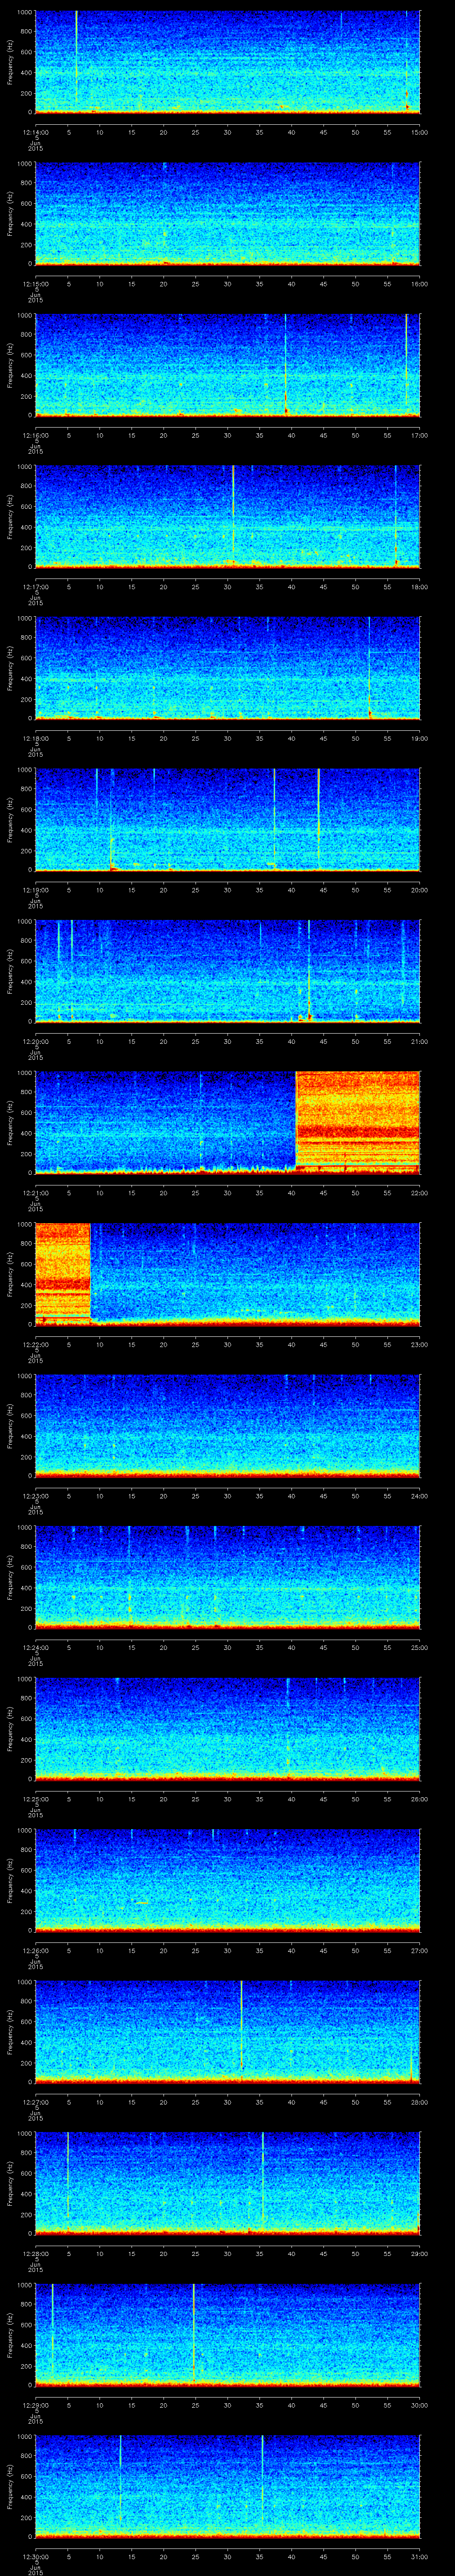Select the spectrogram panel starting at 12:15:00
The height and width of the screenshot is (2576, 455).
pyautogui.click(x=227, y=213)
